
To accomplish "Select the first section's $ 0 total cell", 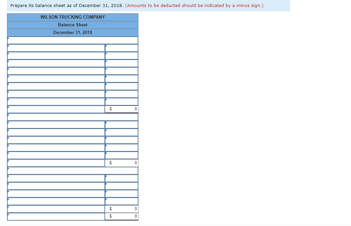I will (x=121, y=109).
